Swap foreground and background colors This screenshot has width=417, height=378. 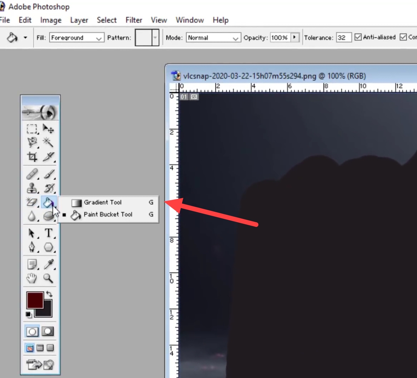49,294
